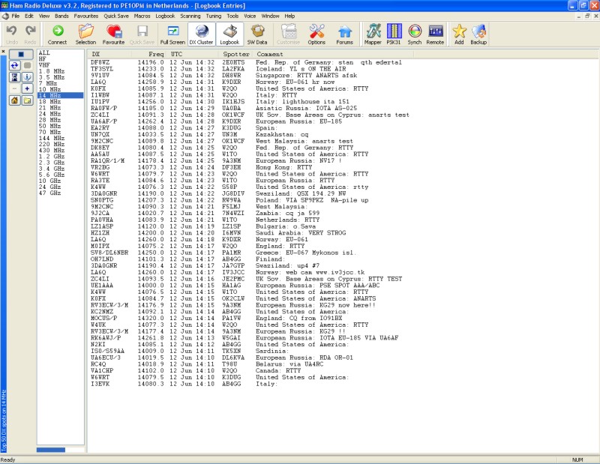Screen dimensions: 600x464
Task: Open the Bands menu
Action: 61,16
